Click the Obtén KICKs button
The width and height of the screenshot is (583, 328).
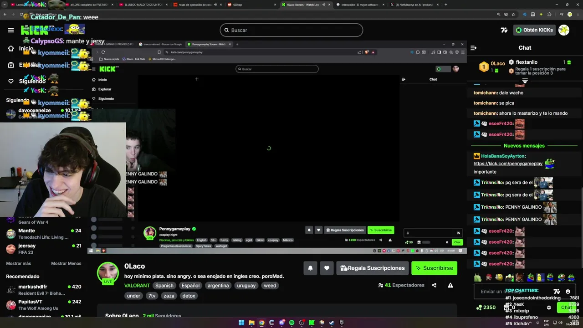click(534, 30)
